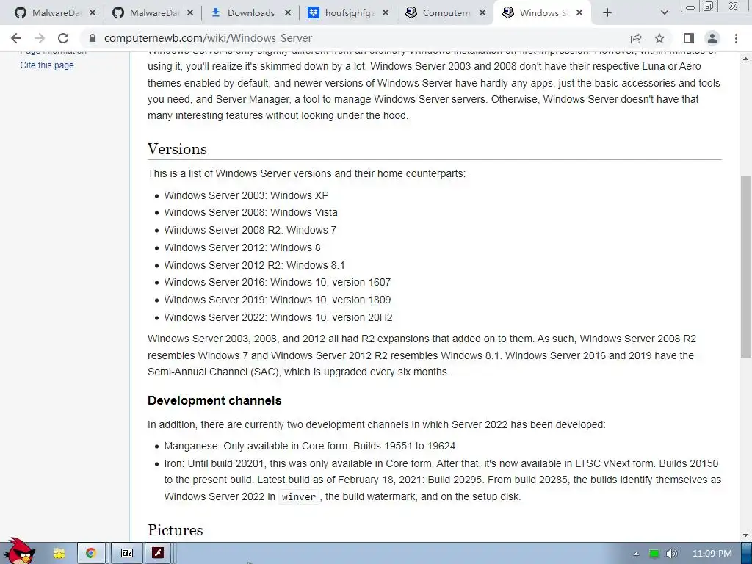752x564 pixels.
Task: Click the Versions section heading
Action: [x=177, y=149]
